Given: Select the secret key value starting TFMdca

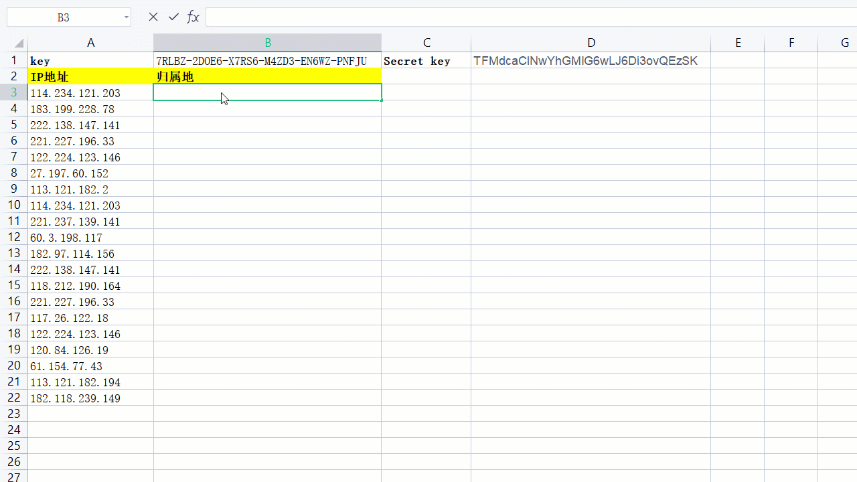Looking at the screenshot, I should (591, 60).
